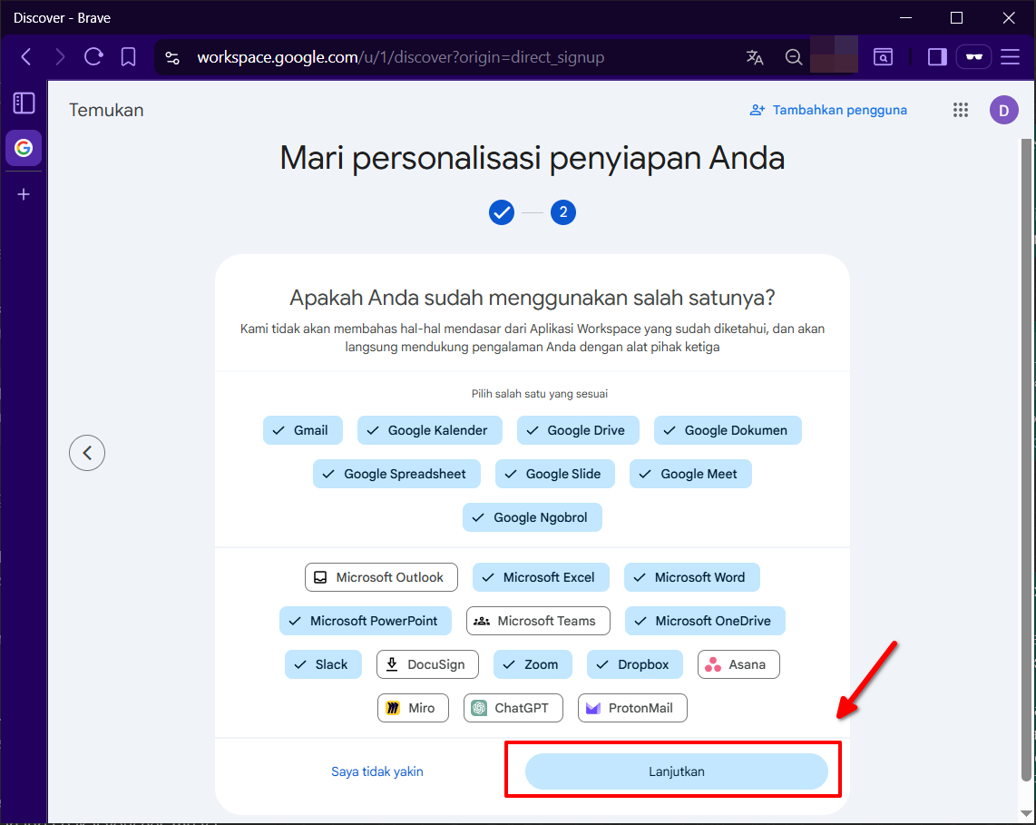
Task: Click the page vertical scrollbar
Action: tap(1026, 459)
